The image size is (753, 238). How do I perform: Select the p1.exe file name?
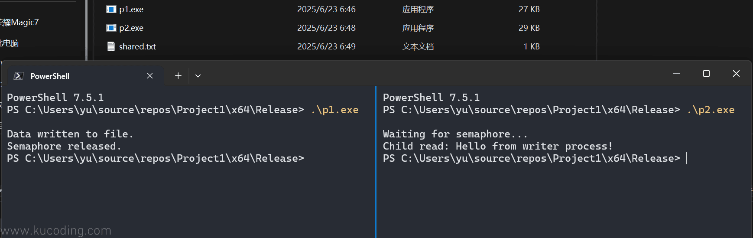pyautogui.click(x=131, y=9)
